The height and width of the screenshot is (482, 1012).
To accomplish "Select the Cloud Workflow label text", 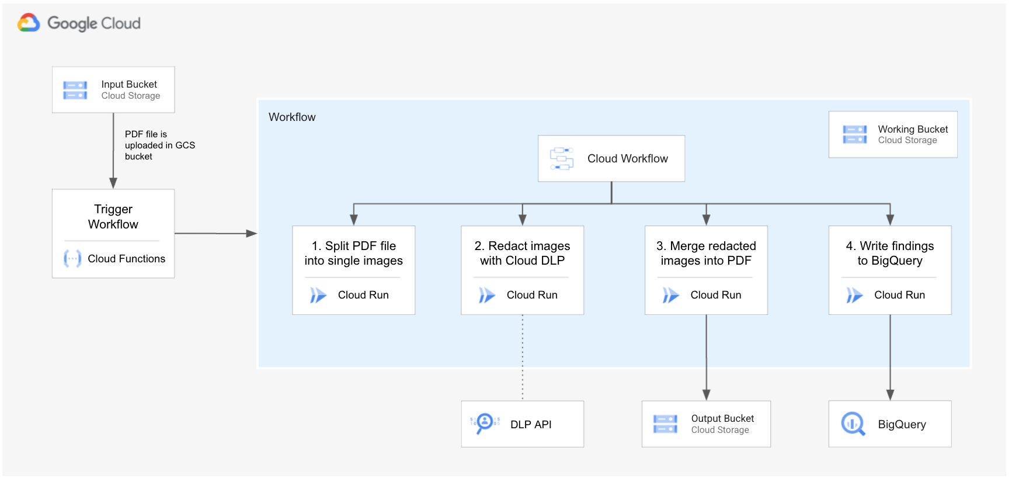I will click(x=627, y=158).
